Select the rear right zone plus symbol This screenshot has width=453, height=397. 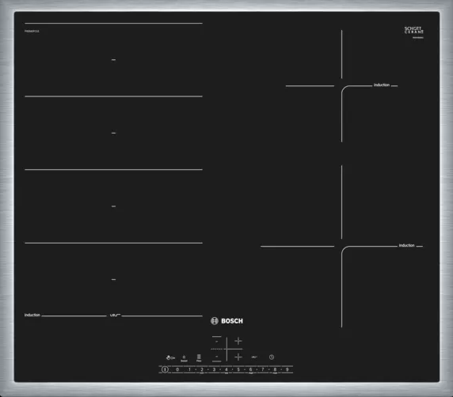[238, 342]
